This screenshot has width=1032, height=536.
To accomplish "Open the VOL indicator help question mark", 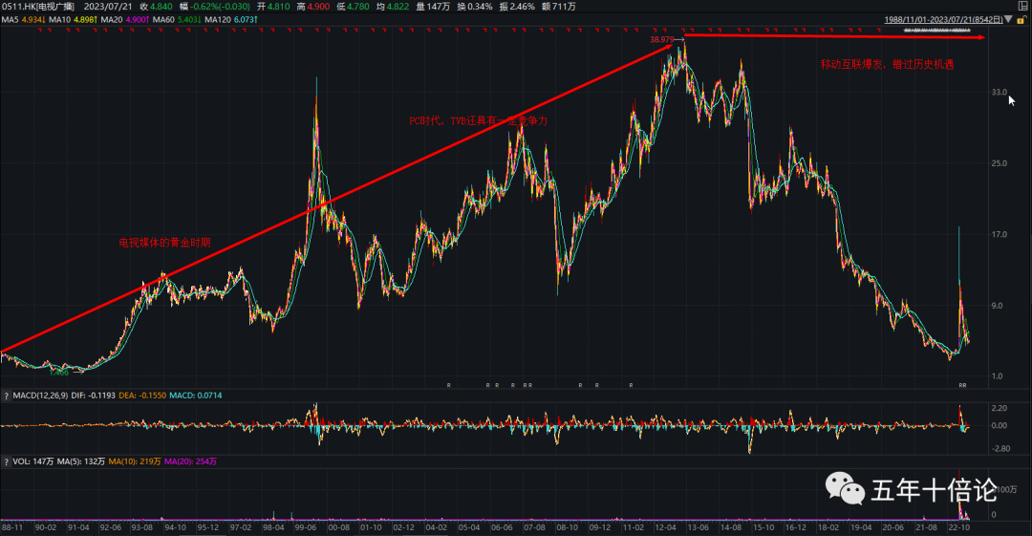I will (x=7, y=461).
